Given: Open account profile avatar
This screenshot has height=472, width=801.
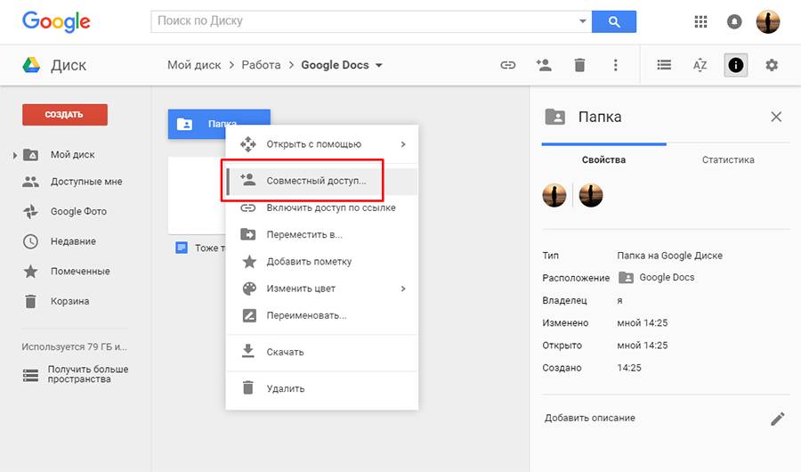Looking at the screenshot, I should coord(768,21).
